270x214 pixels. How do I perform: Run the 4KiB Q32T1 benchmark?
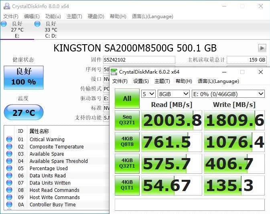pos(127,164)
